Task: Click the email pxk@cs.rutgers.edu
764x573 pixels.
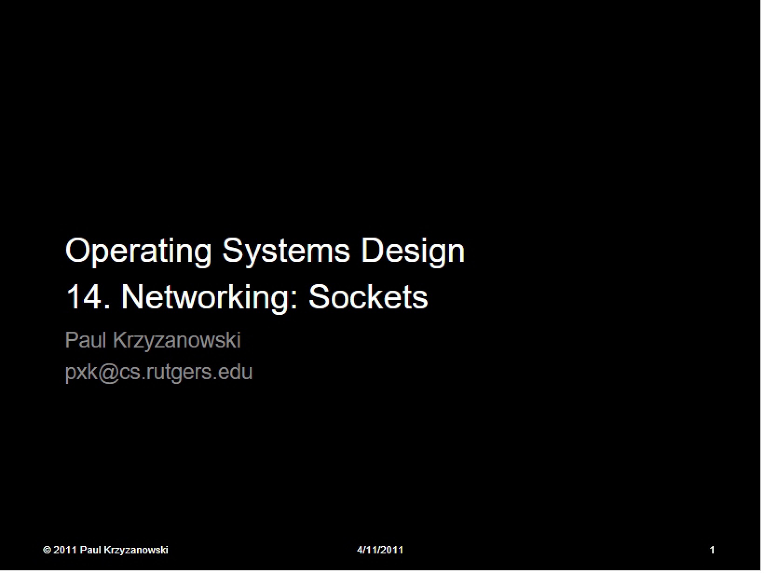Action: coord(158,372)
